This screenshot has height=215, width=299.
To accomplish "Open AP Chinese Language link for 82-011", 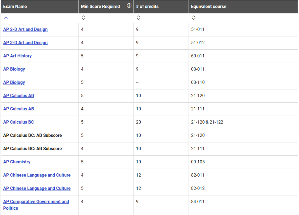I will pyautogui.click(x=37, y=175).
